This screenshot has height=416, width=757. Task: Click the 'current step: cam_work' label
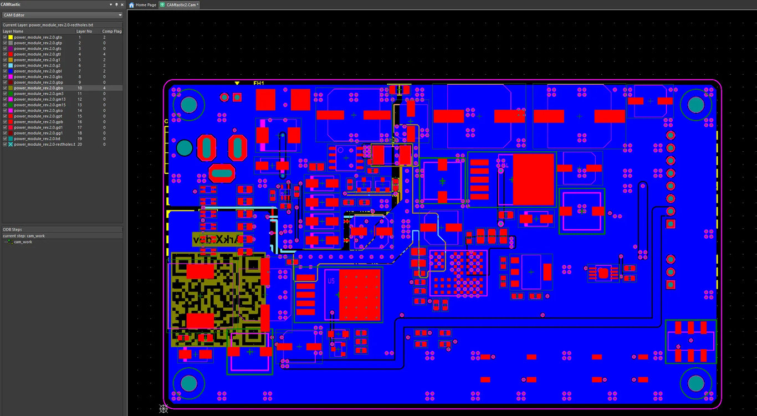tap(24, 235)
